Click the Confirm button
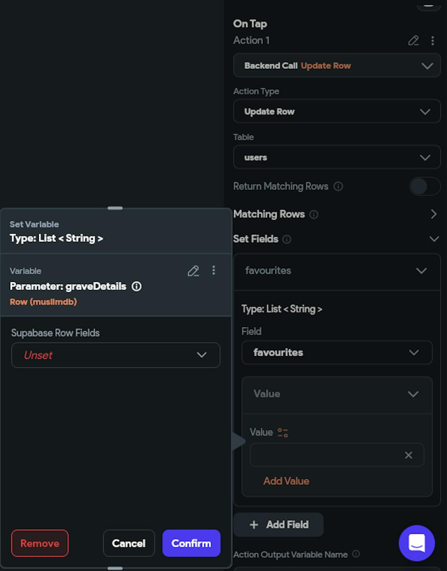447x571 pixels. tap(191, 543)
